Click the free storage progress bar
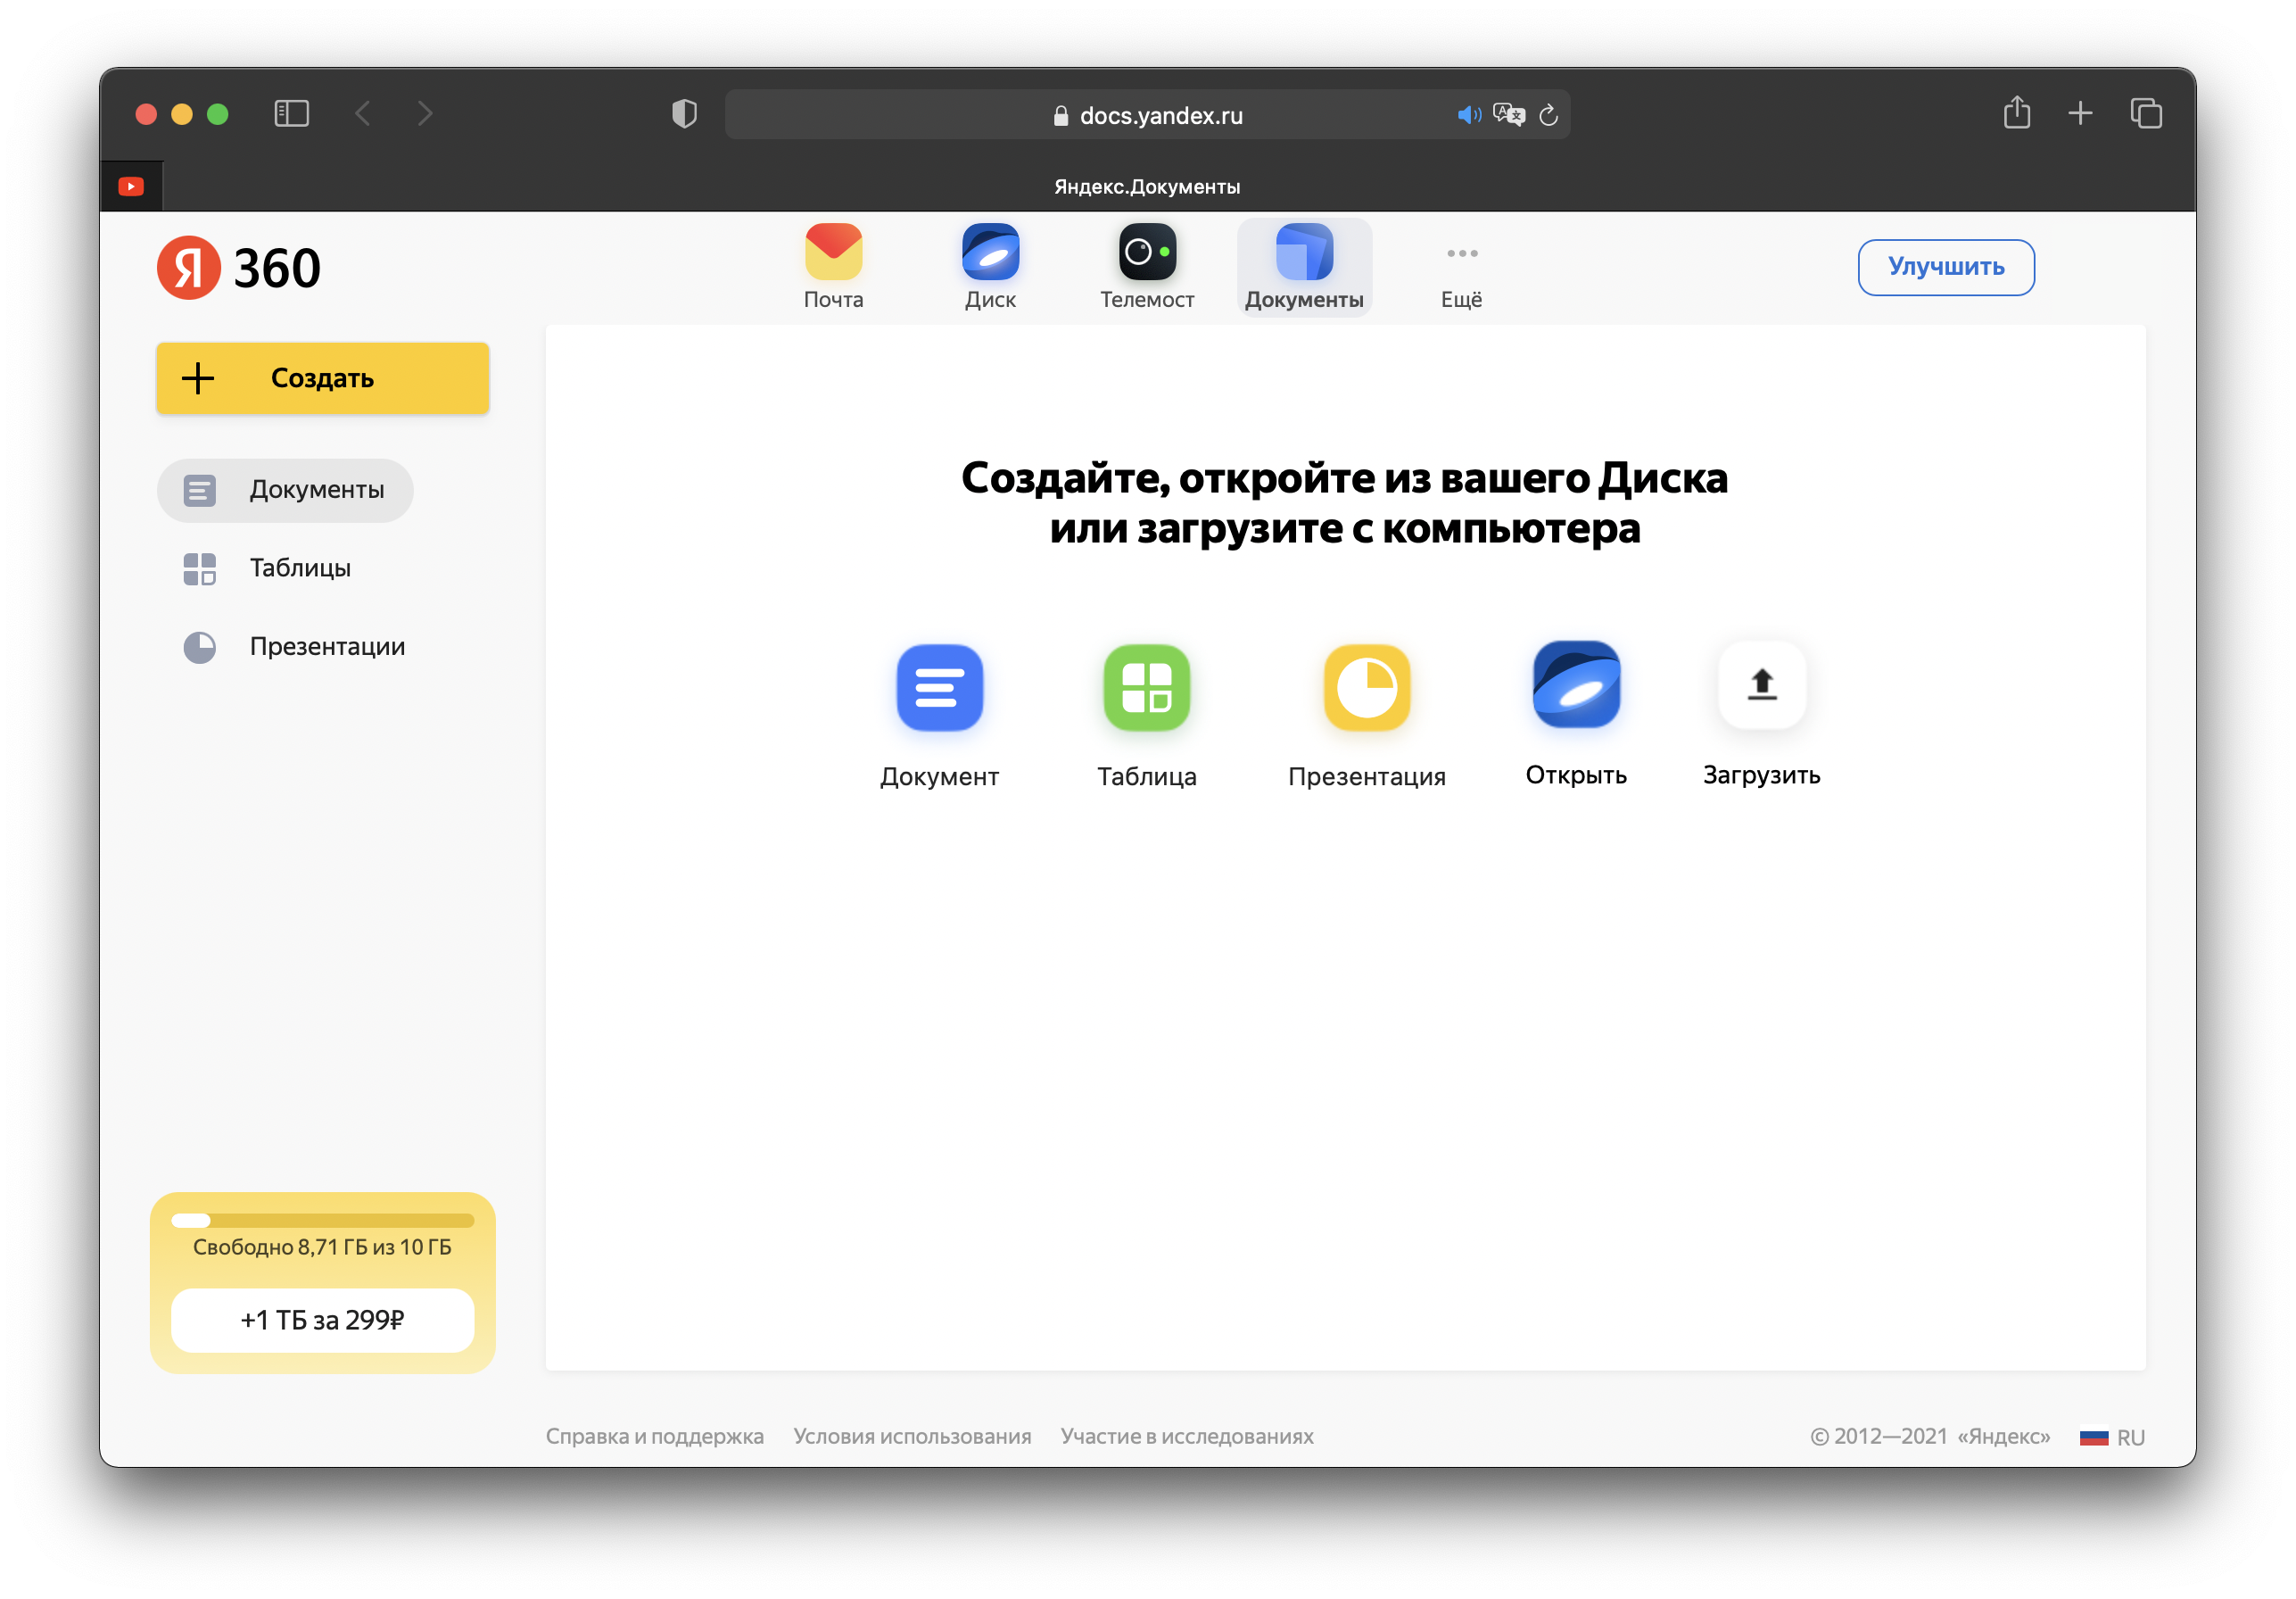The height and width of the screenshot is (1599, 2296). 322,1220
